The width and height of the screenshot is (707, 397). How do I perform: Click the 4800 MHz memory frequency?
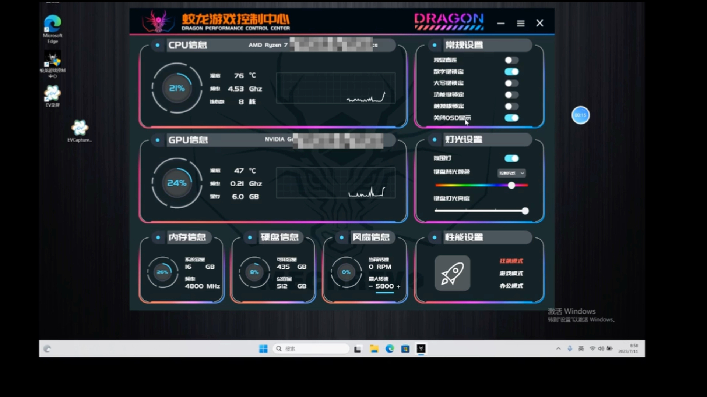coord(203,286)
